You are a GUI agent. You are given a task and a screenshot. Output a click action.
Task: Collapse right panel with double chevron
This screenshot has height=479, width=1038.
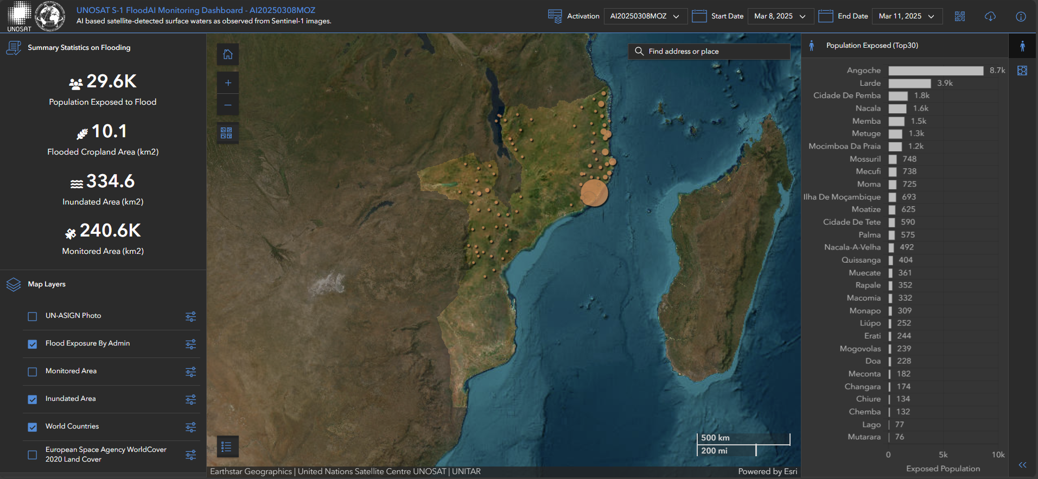coord(1022,465)
